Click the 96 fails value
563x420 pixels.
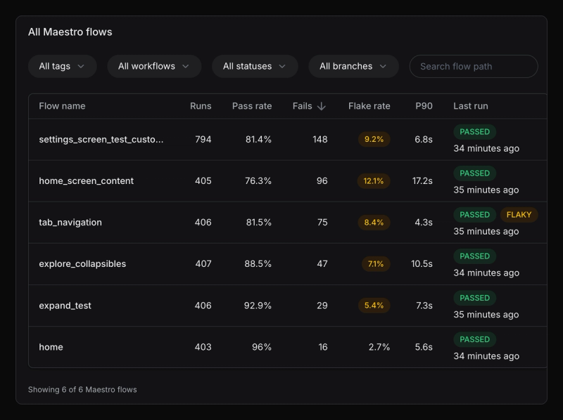click(x=322, y=181)
